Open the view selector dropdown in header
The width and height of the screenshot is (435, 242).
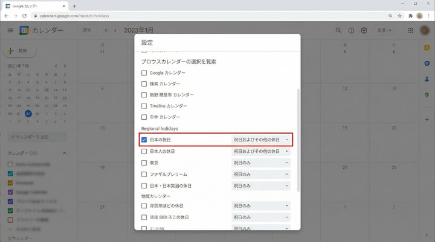pos(384,30)
